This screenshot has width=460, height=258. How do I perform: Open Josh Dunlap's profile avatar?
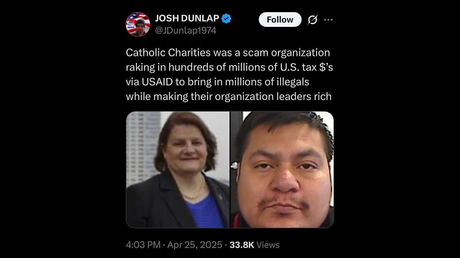coord(138,24)
